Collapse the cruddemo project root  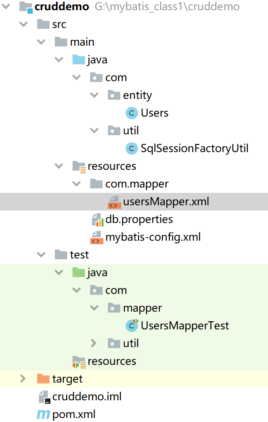[x=6, y=7]
